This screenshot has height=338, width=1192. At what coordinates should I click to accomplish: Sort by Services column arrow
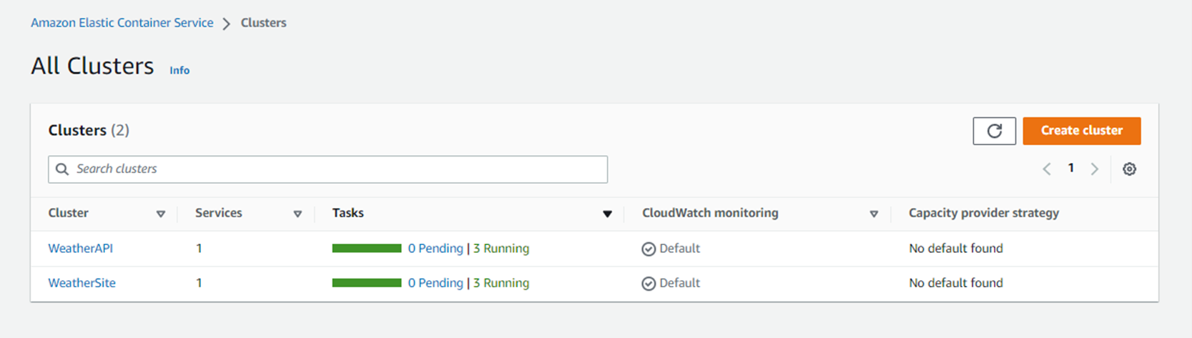click(x=297, y=214)
